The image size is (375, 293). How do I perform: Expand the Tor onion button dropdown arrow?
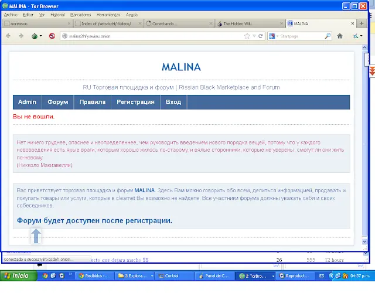[41, 36]
